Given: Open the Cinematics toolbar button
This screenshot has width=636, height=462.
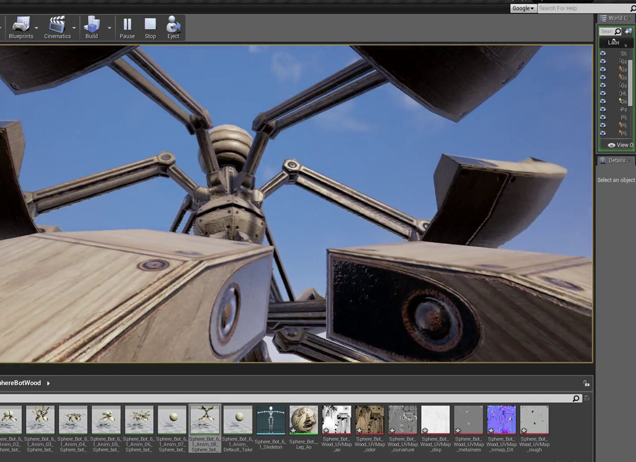Looking at the screenshot, I should click(x=57, y=28).
